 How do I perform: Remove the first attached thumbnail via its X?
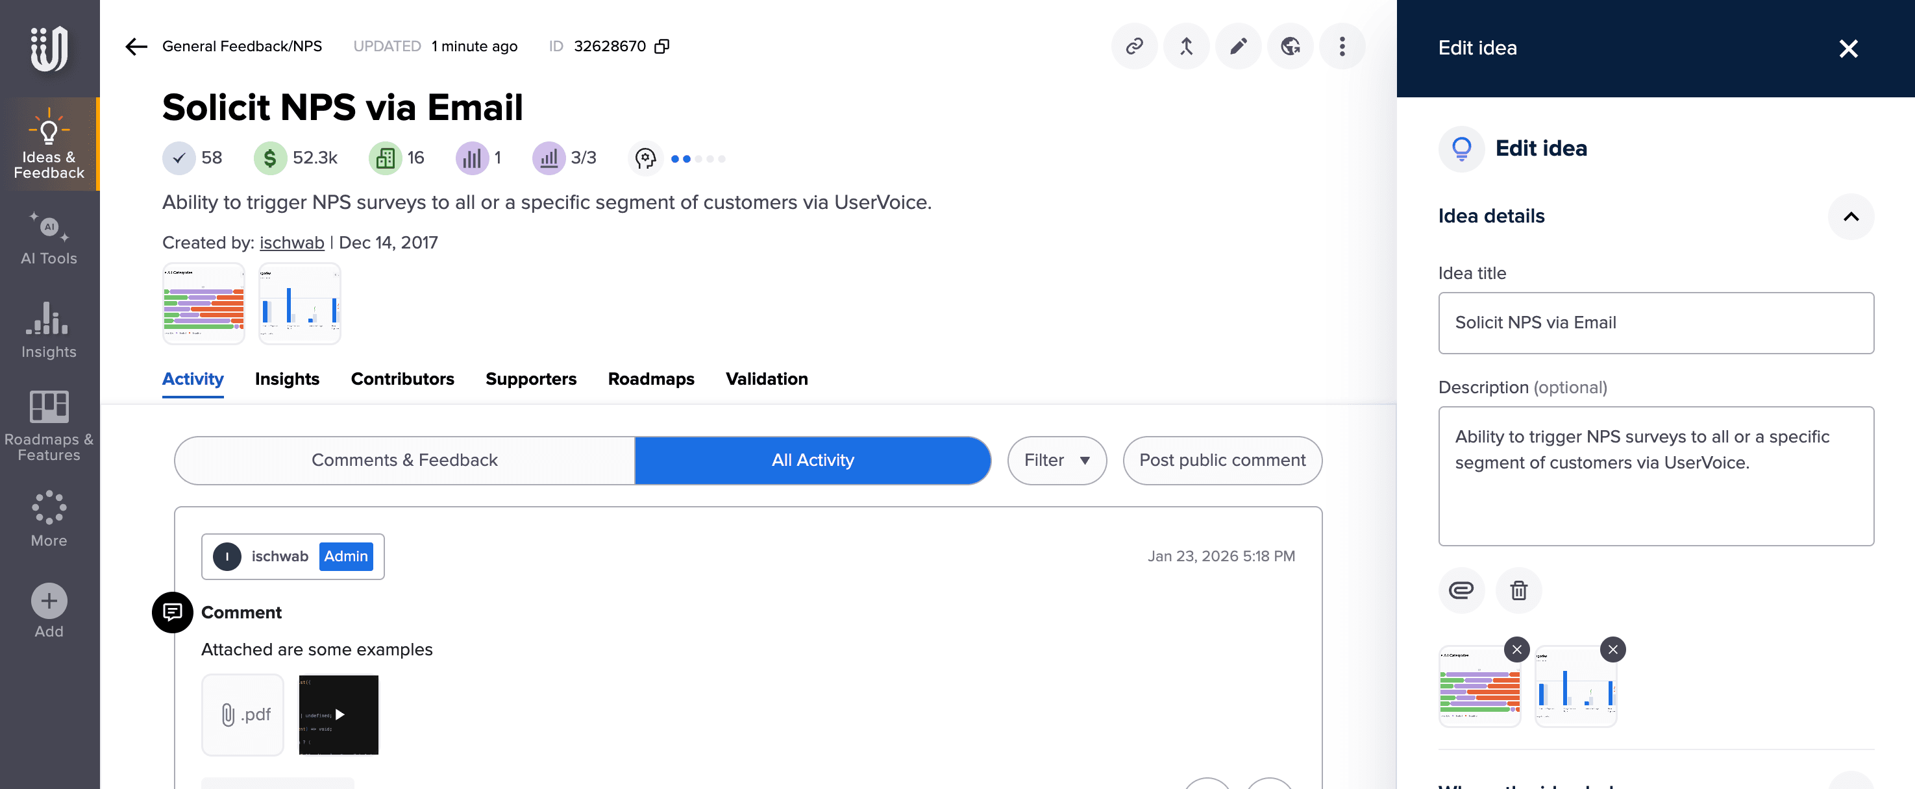1517,649
